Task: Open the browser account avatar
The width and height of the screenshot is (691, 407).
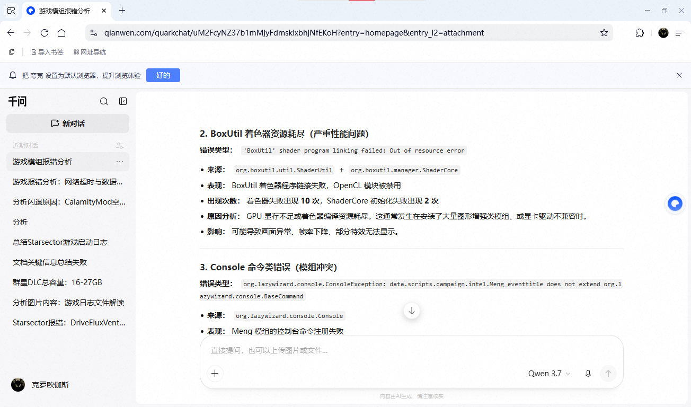Action: (663, 33)
